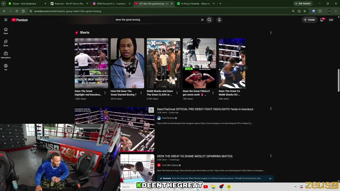Play the pro debut fight thumbnail
Viewport: 340px width, 191px height.
tap(114, 129)
